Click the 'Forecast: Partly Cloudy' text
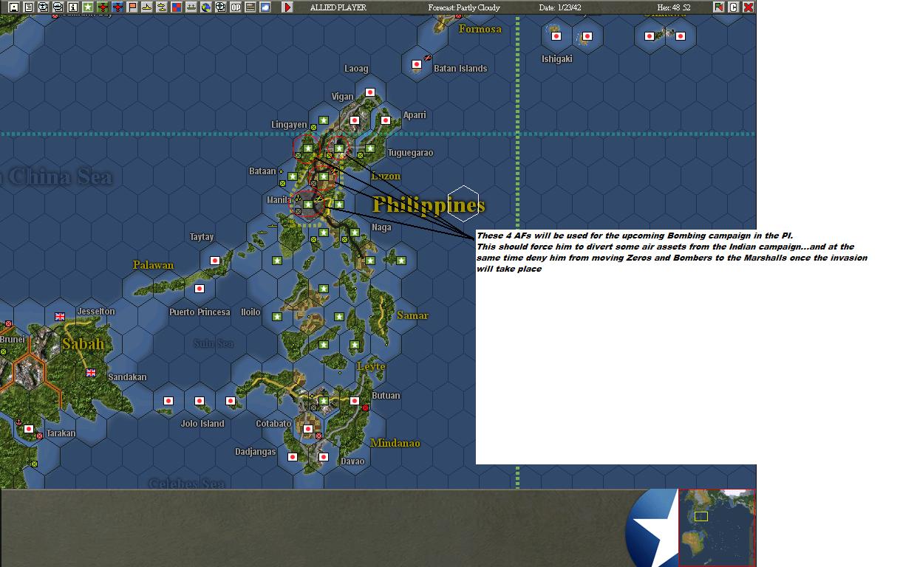The height and width of the screenshot is (567, 900). [464, 7]
